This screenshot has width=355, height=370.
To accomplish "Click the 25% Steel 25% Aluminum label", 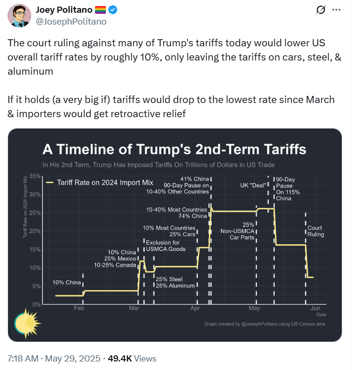I will pos(175,283).
